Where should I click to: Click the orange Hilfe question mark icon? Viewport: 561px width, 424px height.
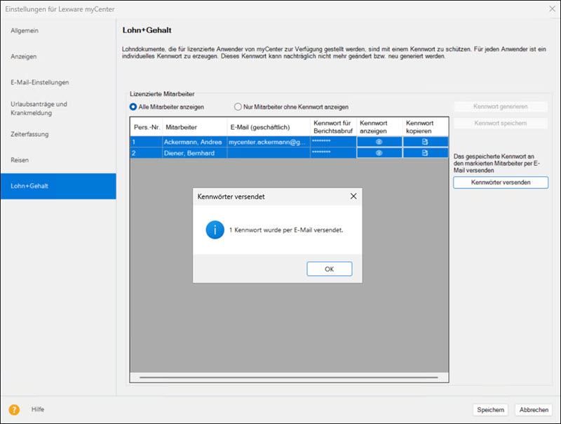pos(14,409)
